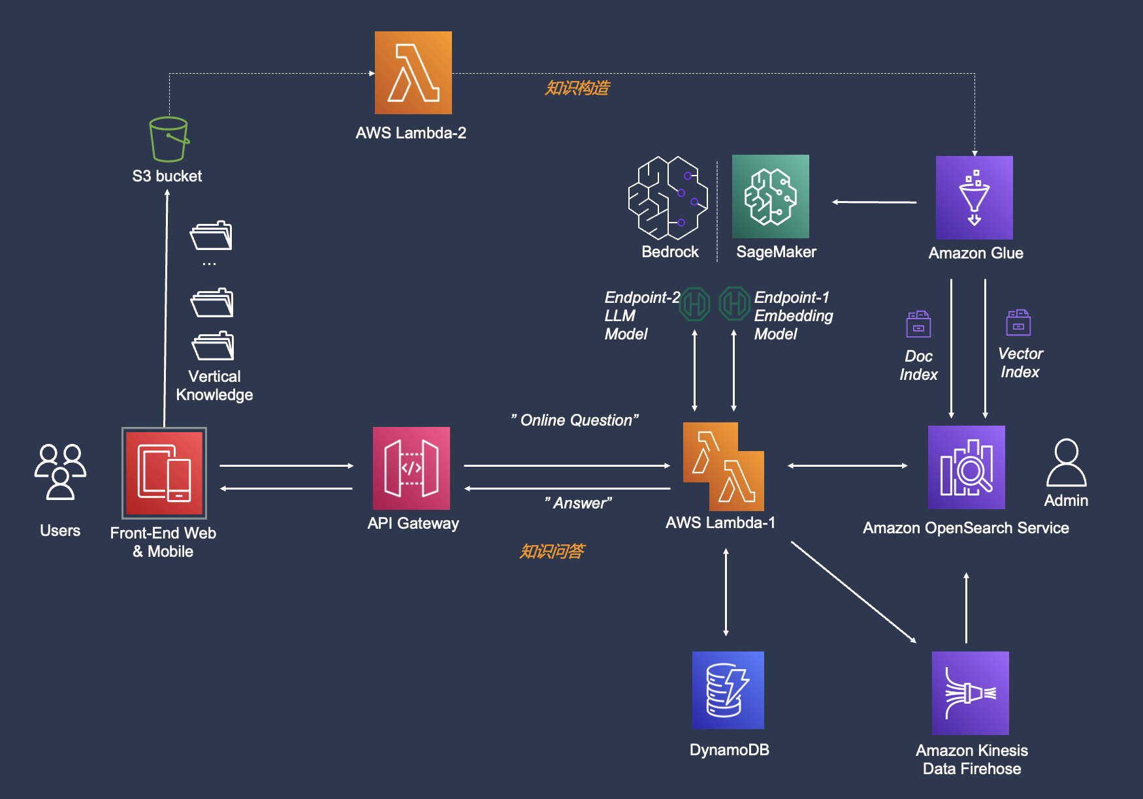Select the API Gateway pink icon
The height and width of the screenshot is (799, 1143).
click(411, 468)
